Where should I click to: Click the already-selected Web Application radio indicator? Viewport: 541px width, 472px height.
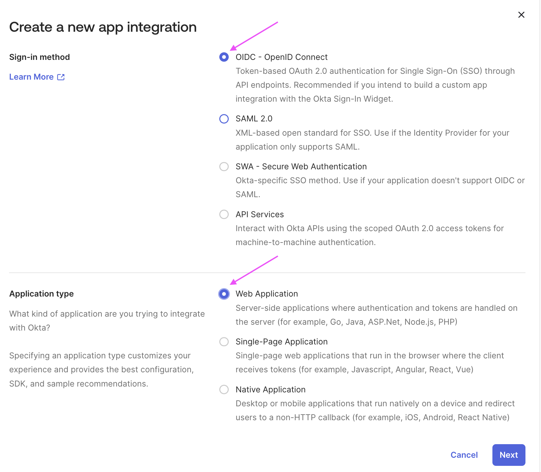click(x=224, y=294)
